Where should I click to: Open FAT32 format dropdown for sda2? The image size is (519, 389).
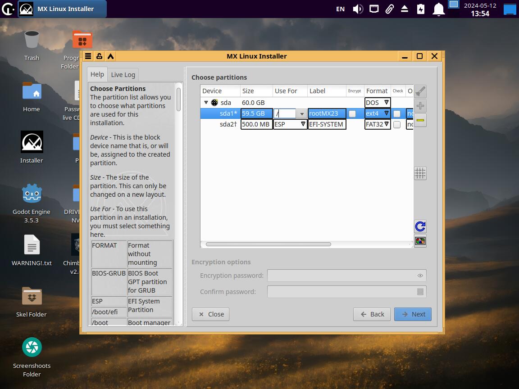click(x=378, y=124)
